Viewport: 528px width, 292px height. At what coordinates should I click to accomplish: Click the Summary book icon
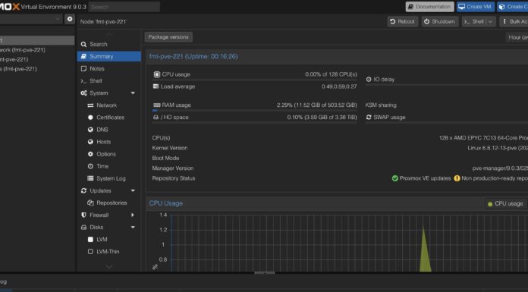[84, 56]
